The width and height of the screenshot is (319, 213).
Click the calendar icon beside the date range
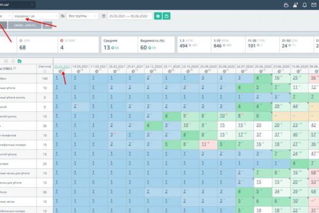click(104, 16)
